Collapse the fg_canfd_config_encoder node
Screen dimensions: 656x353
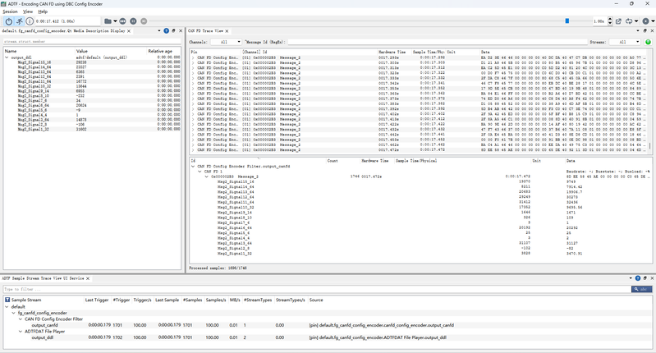(x=13, y=313)
